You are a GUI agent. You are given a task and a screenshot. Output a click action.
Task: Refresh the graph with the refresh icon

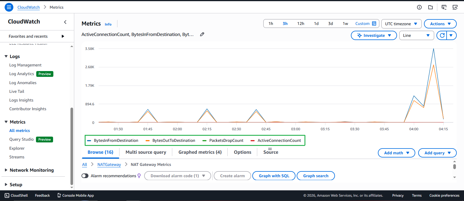(442, 35)
